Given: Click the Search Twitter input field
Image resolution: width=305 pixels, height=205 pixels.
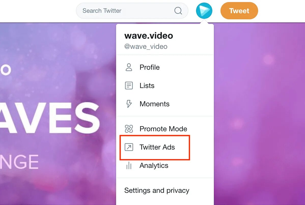Looking at the screenshot, I should [132, 11].
